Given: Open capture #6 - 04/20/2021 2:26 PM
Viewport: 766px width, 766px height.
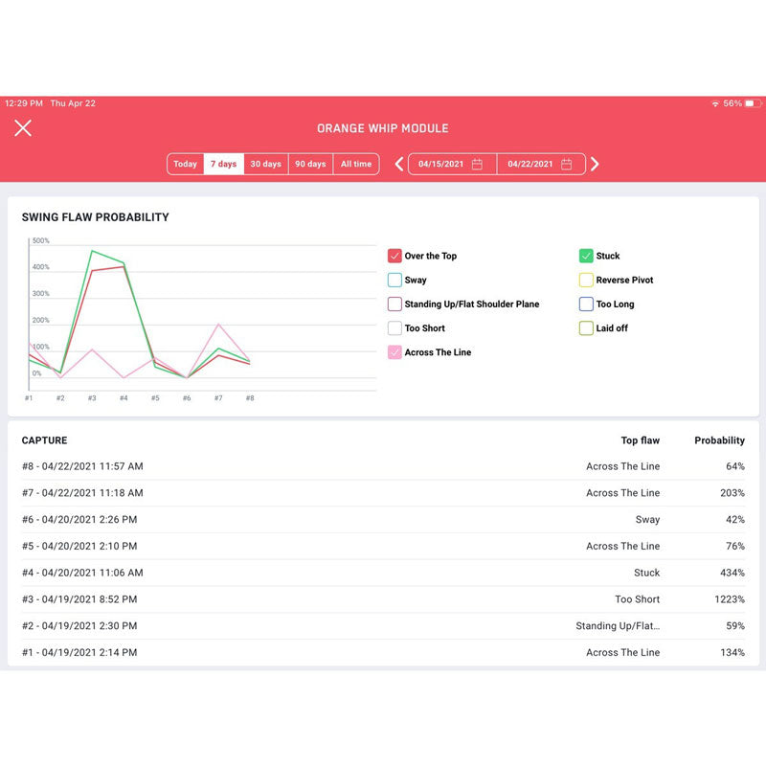Looking at the screenshot, I should pyautogui.click(x=383, y=520).
